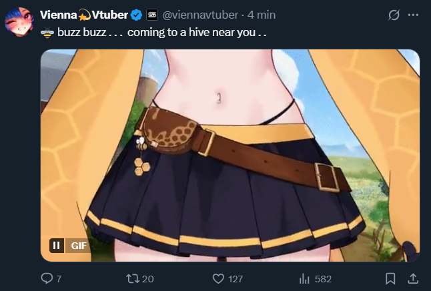
Task: Click the reply speech bubble icon
Action: [x=47, y=278]
